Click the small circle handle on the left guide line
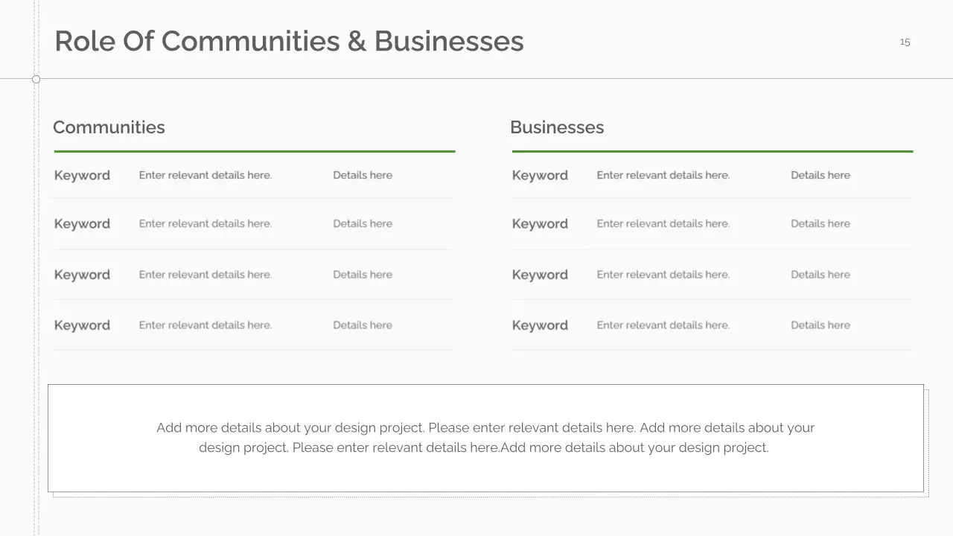953x536 pixels. coord(36,79)
